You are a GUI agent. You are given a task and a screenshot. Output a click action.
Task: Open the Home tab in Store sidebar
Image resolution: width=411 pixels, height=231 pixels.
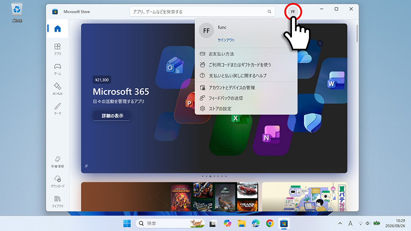(x=57, y=28)
